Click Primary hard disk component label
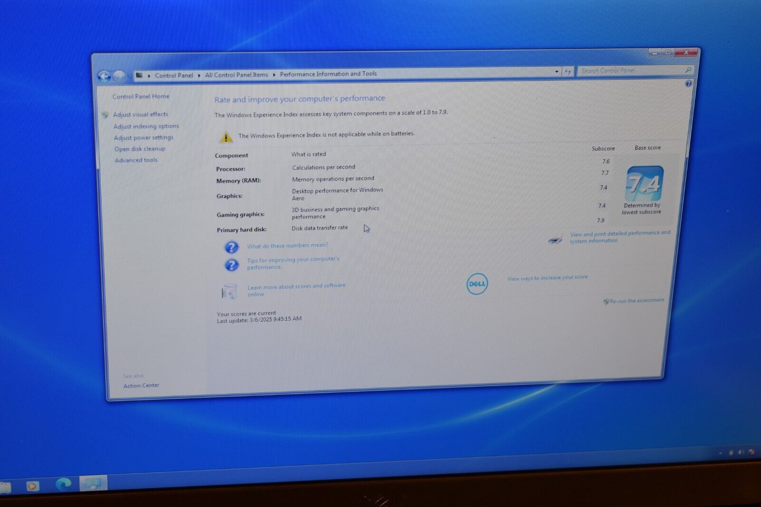The image size is (761, 507). point(242,230)
